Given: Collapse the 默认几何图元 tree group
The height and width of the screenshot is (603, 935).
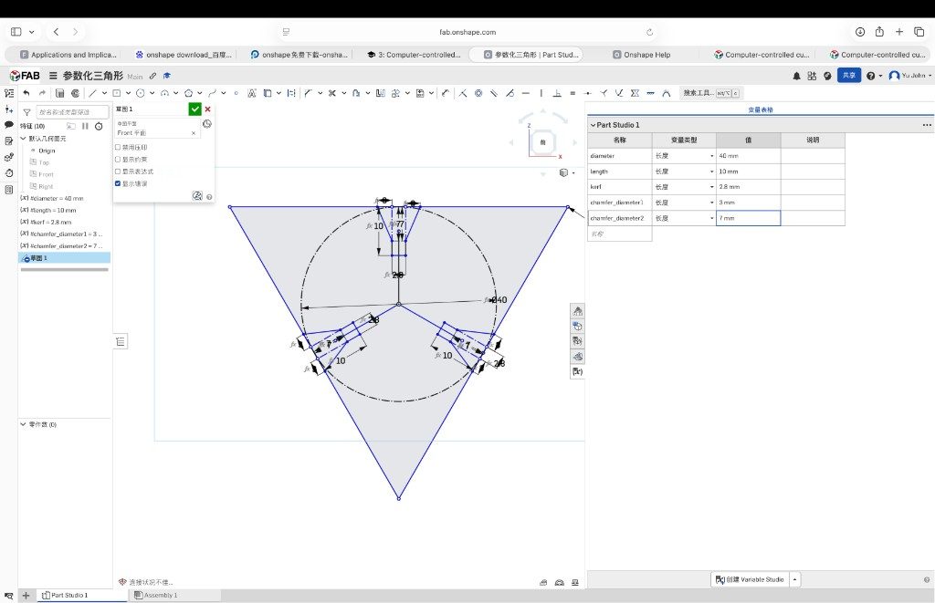Looking at the screenshot, I should [x=23, y=139].
